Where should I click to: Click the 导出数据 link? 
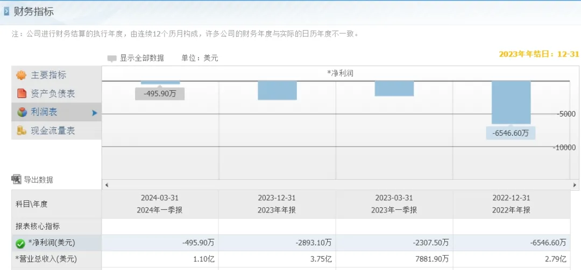(39, 180)
